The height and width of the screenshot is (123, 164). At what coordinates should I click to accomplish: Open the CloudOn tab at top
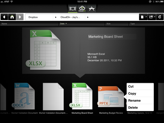click(x=82, y=9)
